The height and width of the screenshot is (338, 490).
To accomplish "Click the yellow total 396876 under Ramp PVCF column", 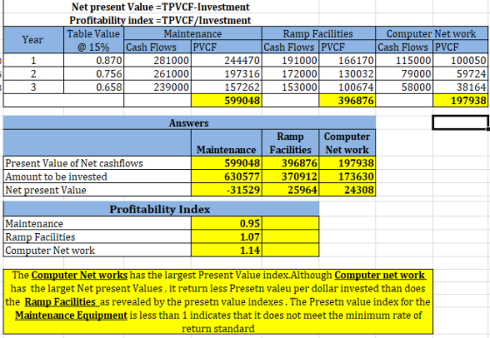I will coord(347,101).
